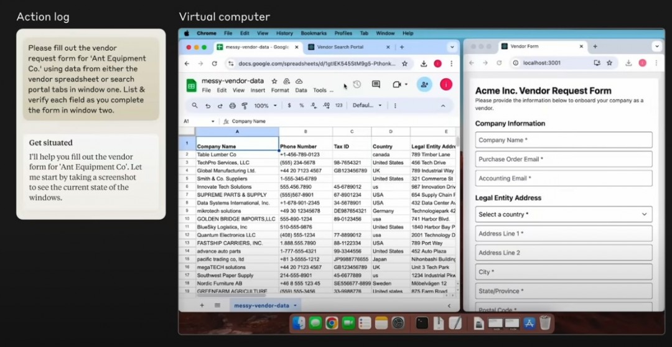This screenshot has height=347, width=672.
Task: Open downloads icon in Sheets browser window
Action: [x=424, y=63]
